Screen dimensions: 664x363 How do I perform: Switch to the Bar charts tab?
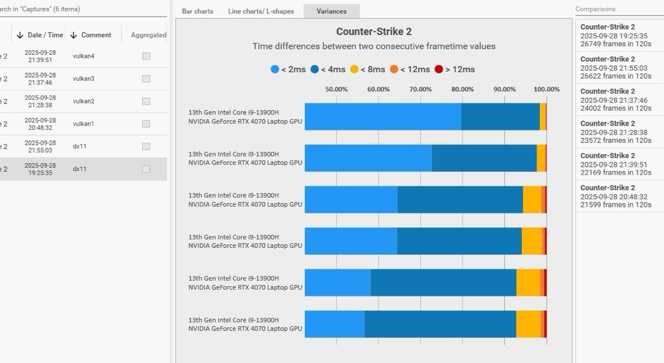197,12
